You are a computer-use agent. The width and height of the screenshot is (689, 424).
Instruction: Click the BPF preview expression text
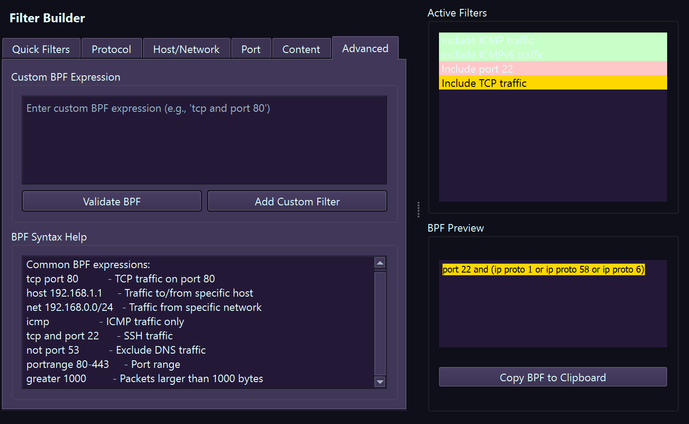543,269
